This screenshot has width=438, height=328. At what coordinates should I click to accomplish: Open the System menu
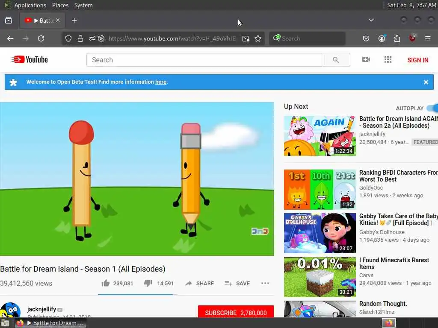click(x=83, y=5)
